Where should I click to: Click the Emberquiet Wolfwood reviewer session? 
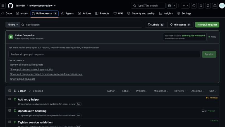[185, 37]
